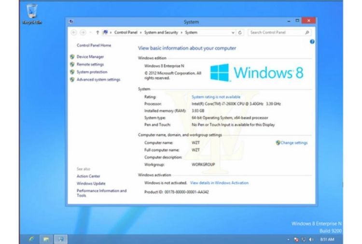This screenshot has width=362, height=244.
Task: Click the 64-bit Operating System text
Action: click(230, 117)
